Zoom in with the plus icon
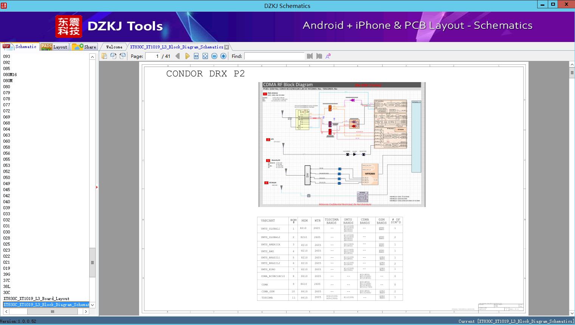This screenshot has height=325, width=575. click(223, 56)
